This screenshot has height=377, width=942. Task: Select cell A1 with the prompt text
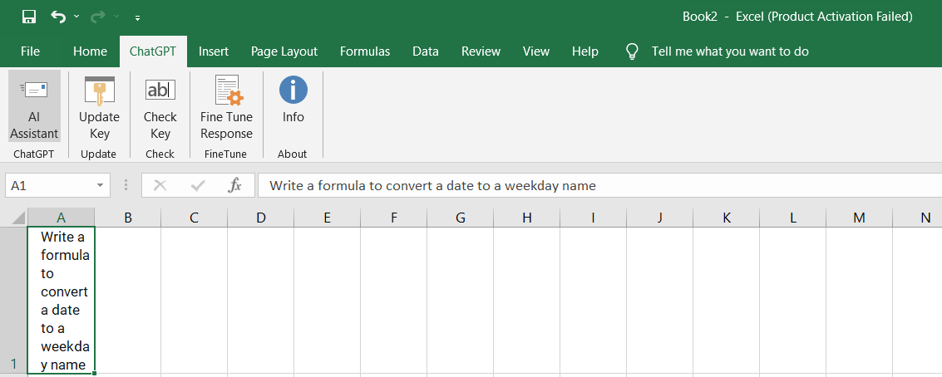(x=62, y=299)
